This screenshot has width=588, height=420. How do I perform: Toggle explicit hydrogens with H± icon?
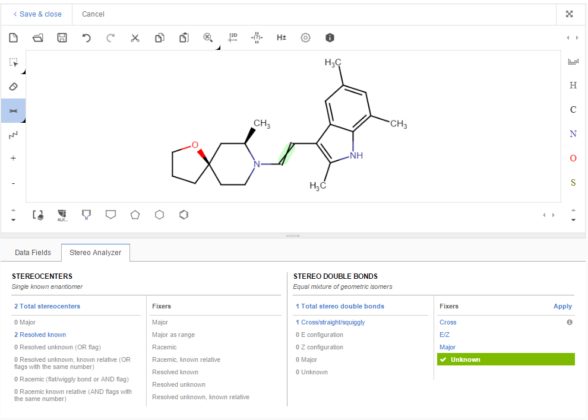282,38
